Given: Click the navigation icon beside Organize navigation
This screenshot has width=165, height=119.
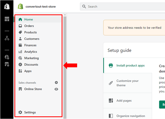Looking at the screenshot, I should [111, 116].
